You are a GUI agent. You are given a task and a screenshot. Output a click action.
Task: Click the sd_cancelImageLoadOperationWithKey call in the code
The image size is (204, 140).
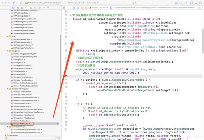click(113, 62)
